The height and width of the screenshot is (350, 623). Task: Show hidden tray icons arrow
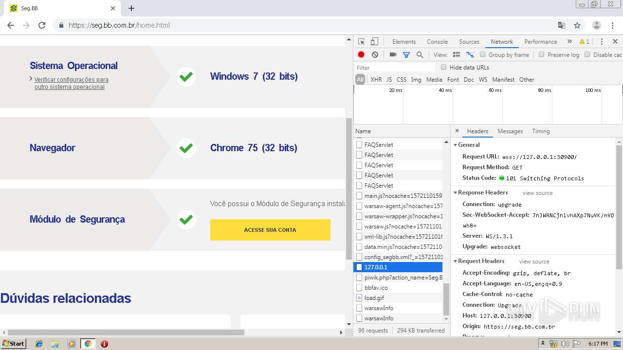543,344
